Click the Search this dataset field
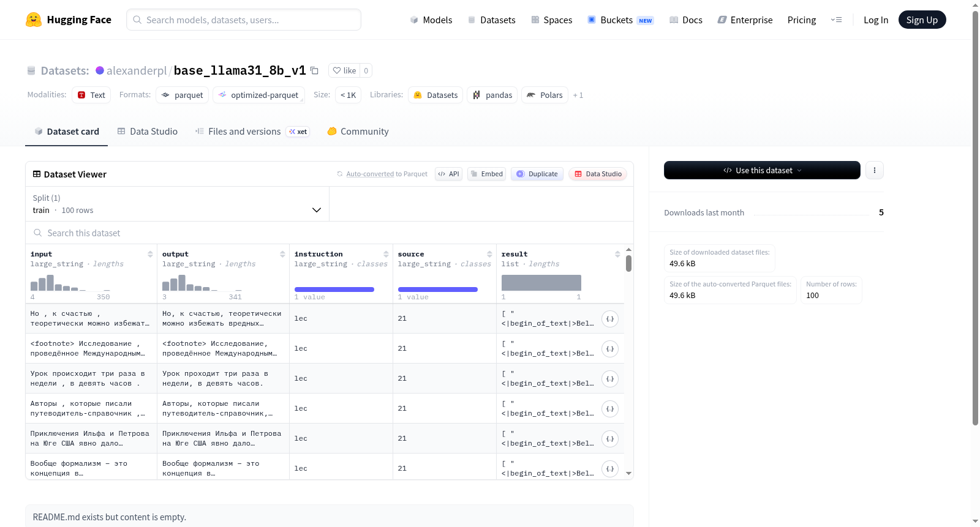 [x=330, y=233]
